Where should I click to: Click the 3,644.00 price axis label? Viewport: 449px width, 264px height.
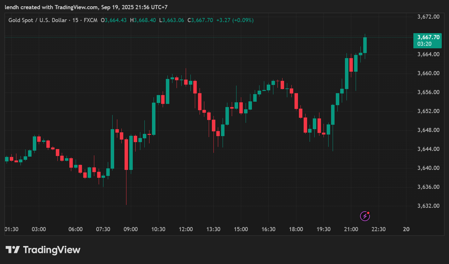coord(428,149)
